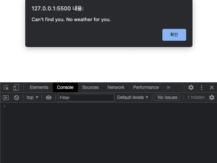This screenshot has height=163, width=217.
Task: Switch to the Elements tab
Action: pyautogui.click(x=39, y=87)
